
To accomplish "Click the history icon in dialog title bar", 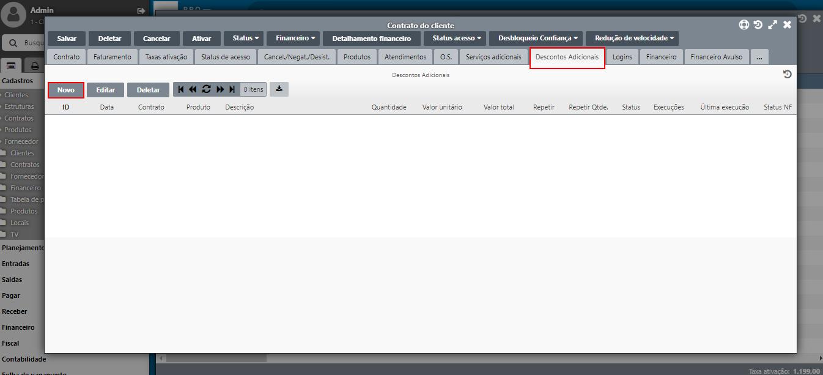I will tap(758, 25).
